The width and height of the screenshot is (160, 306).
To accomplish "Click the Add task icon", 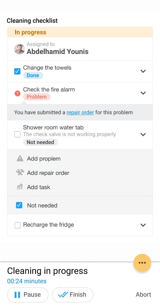I will tap(20, 187).
